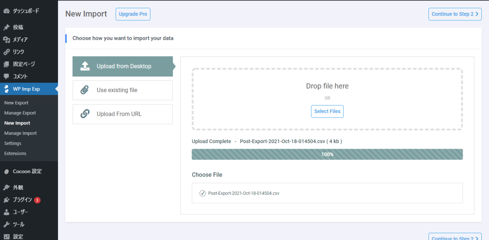The height and width of the screenshot is (240, 489).
Task: Open the メディア library icon
Action: [6, 39]
